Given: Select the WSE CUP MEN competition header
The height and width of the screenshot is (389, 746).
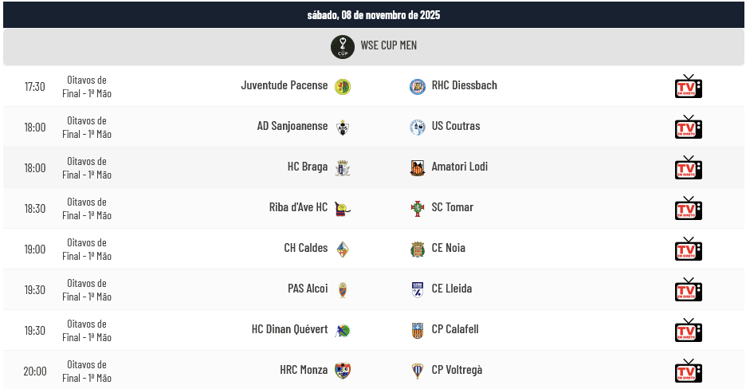Looking at the screenshot, I should coord(388,45).
